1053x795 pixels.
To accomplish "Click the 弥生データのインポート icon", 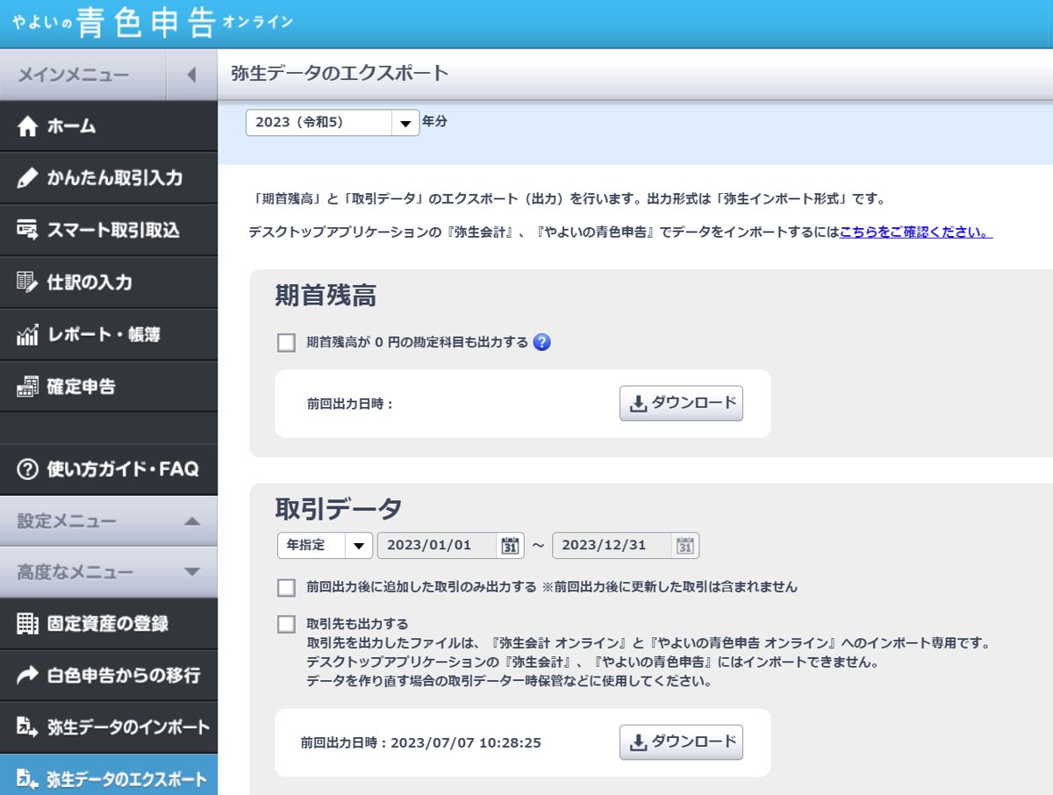I will pyautogui.click(x=28, y=727).
